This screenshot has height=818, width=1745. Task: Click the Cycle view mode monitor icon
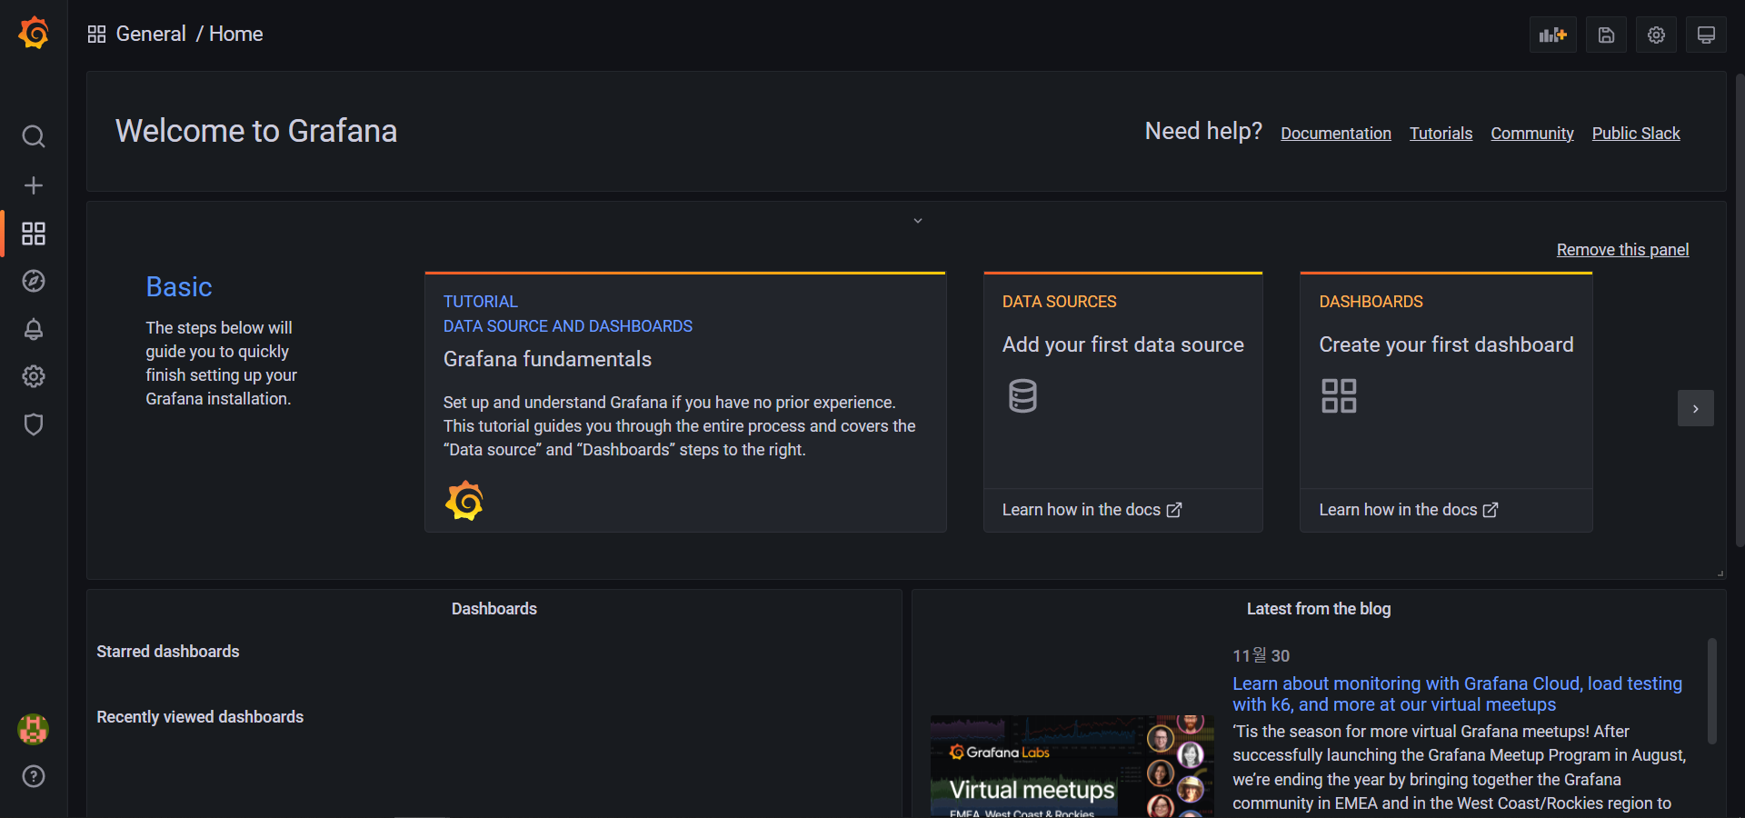[1706, 35]
